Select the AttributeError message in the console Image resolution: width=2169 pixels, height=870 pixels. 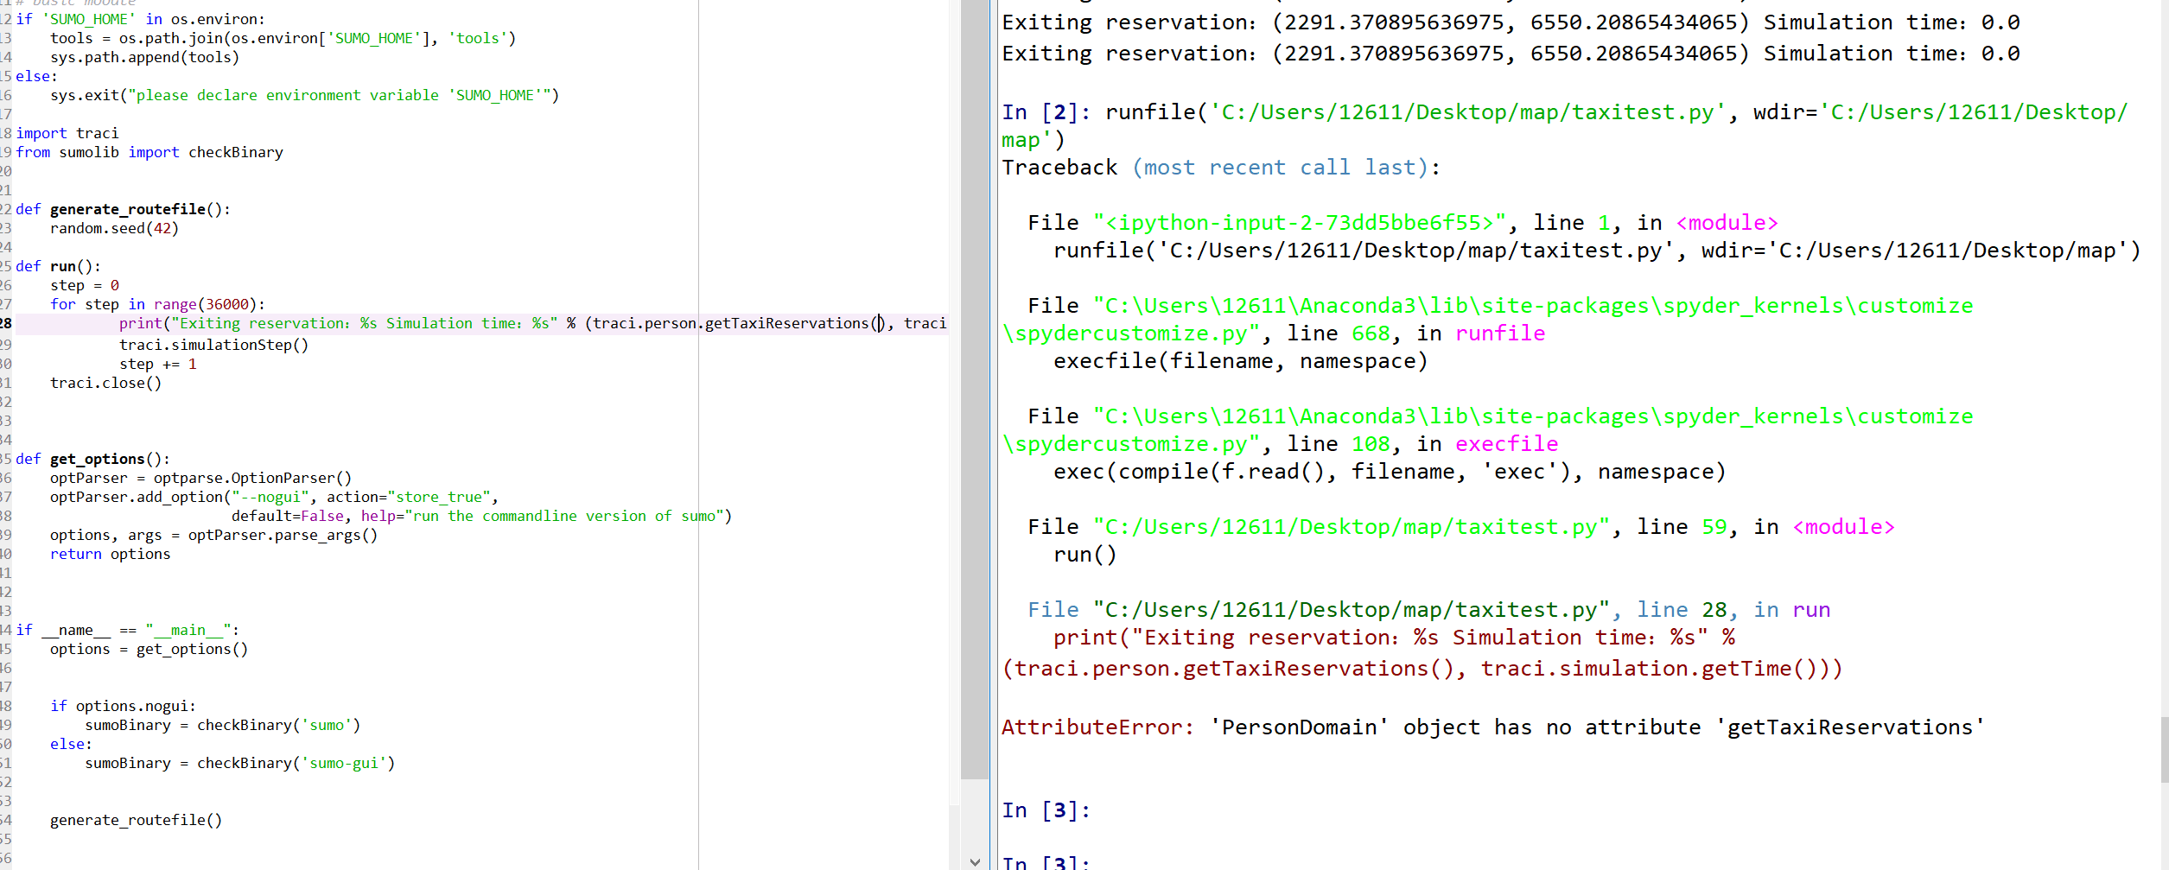[x=1491, y=727]
